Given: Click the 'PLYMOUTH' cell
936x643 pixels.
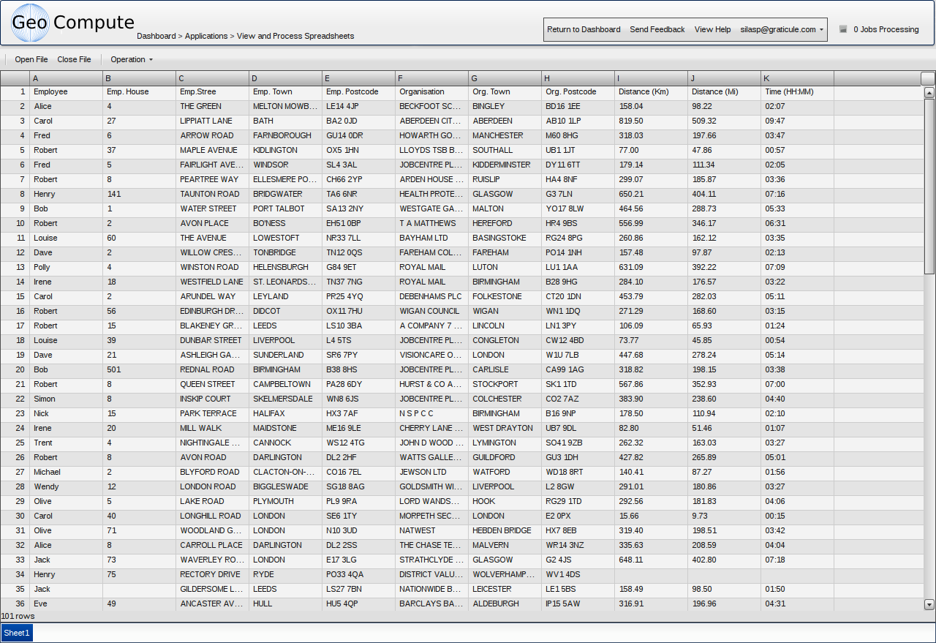Looking at the screenshot, I should click(286, 501).
